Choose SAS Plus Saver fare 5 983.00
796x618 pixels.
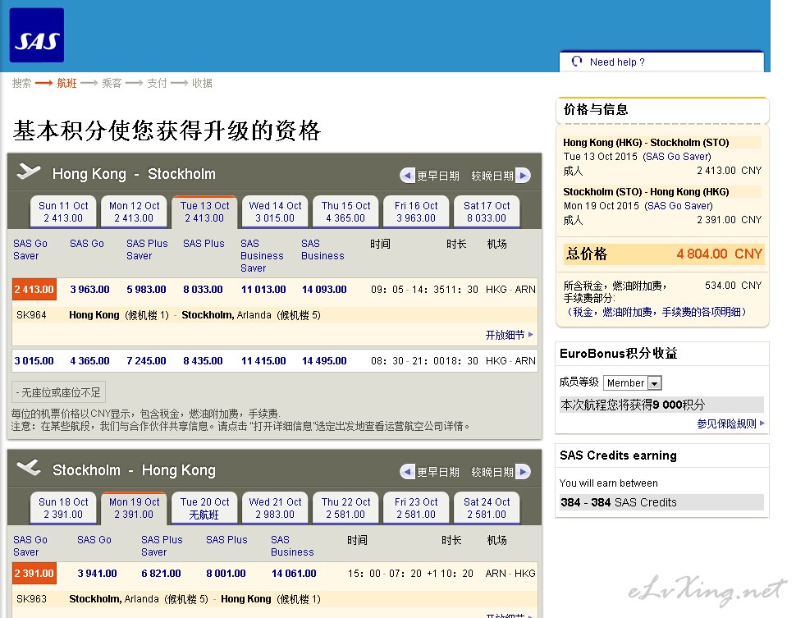click(146, 290)
